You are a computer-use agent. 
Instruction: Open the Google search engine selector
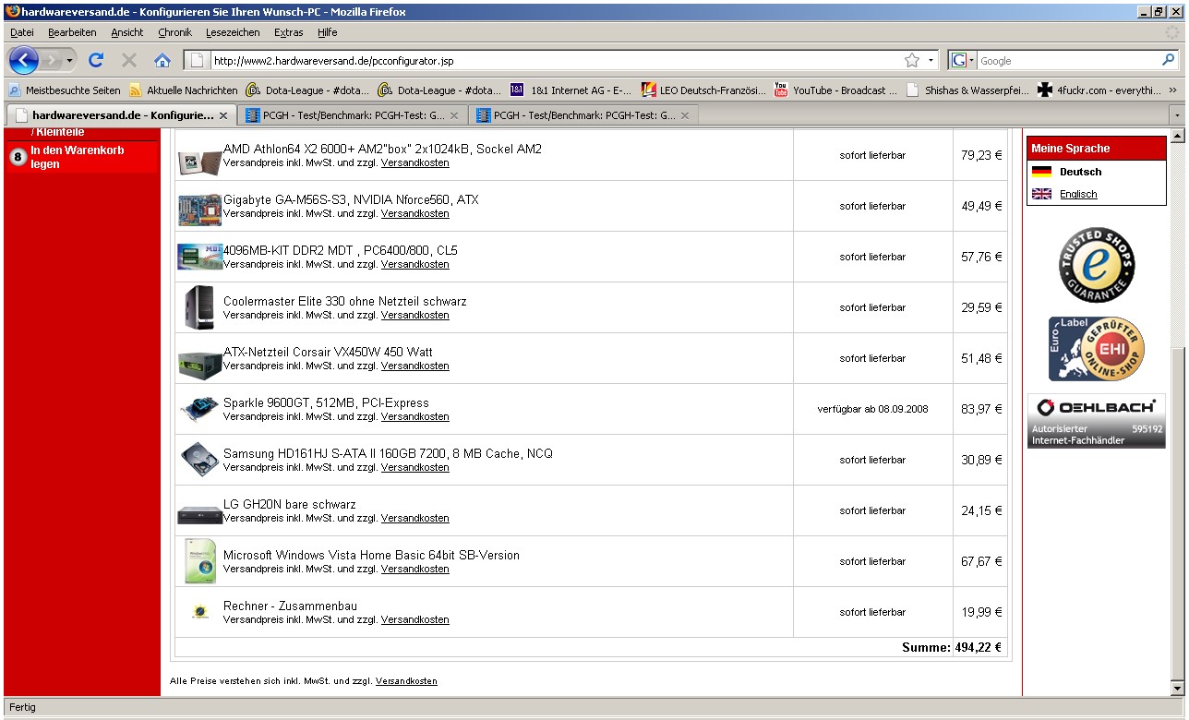pos(963,61)
